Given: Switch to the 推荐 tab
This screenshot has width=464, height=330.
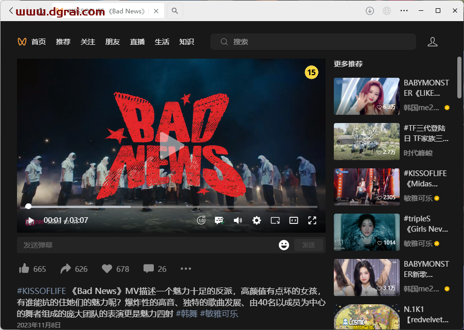Looking at the screenshot, I should tap(63, 42).
